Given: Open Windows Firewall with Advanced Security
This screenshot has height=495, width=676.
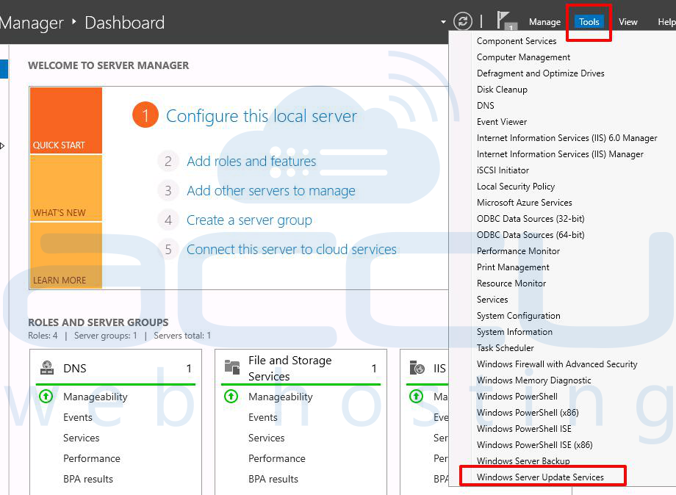Looking at the screenshot, I should click(x=557, y=364).
